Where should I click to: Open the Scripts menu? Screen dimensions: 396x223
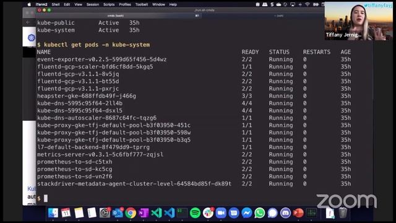pyautogui.click(x=109, y=4)
